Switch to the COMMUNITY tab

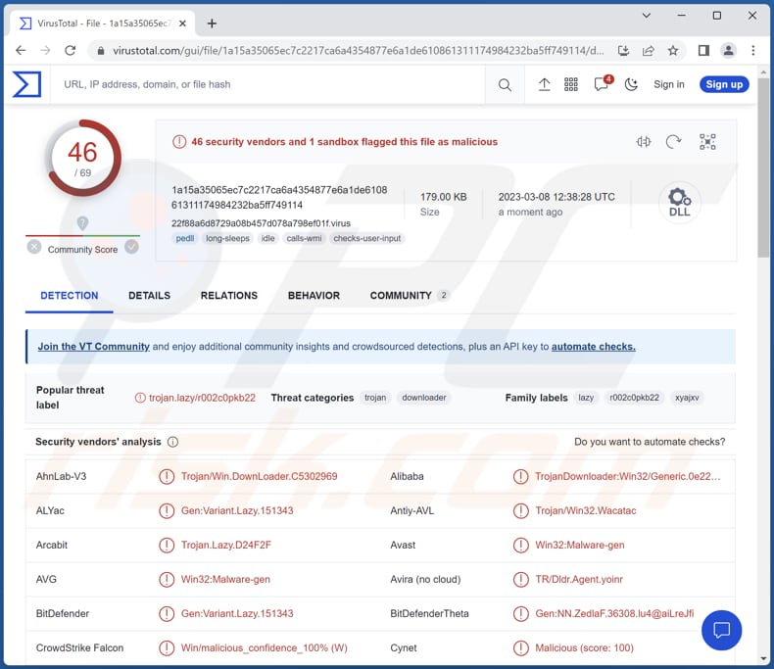410,296
